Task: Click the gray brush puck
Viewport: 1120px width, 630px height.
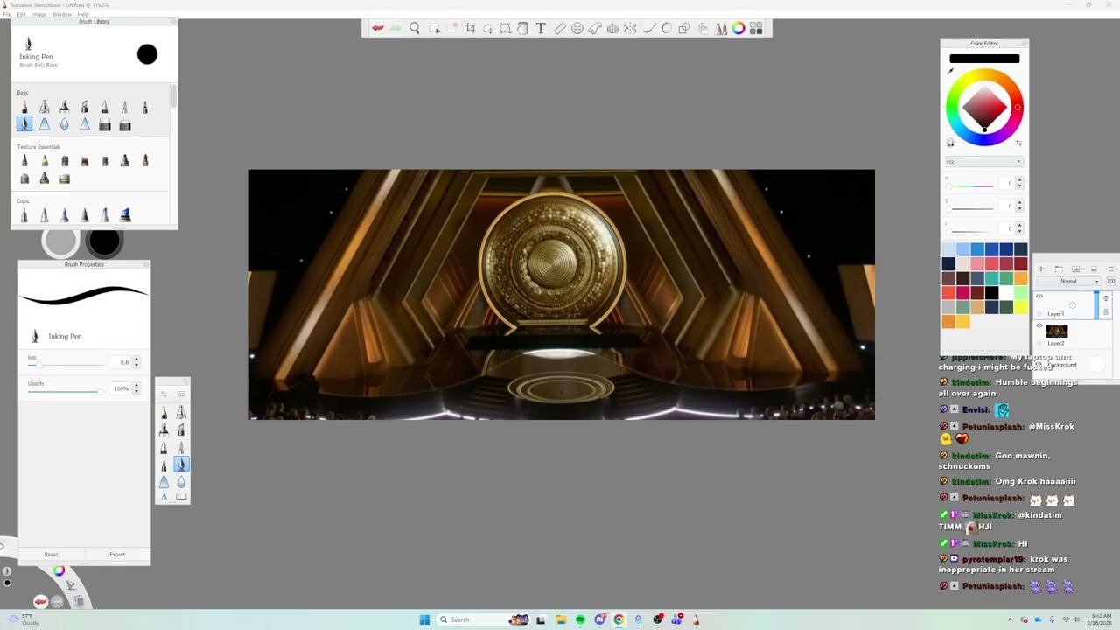Action: (x=60, y=241)
